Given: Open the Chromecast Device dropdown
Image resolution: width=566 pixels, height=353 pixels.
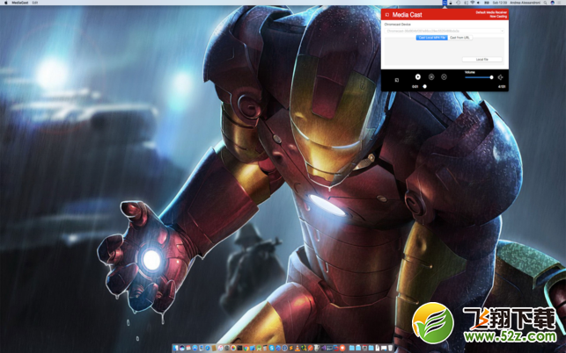Looking at the screenshot, I should pyautogui.click(x=445, y=31).
